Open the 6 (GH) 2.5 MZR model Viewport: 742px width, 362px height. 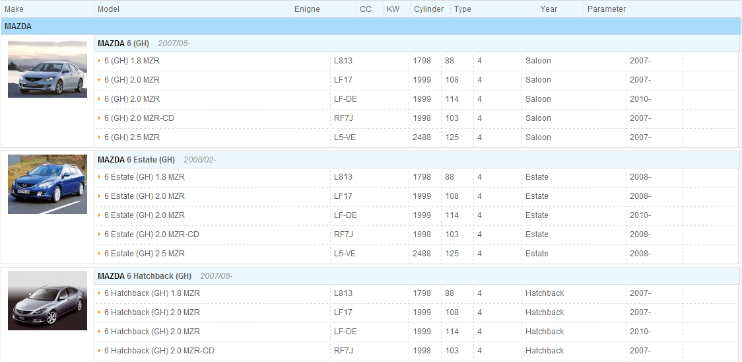pyautogui.click(x=132, y=137)
